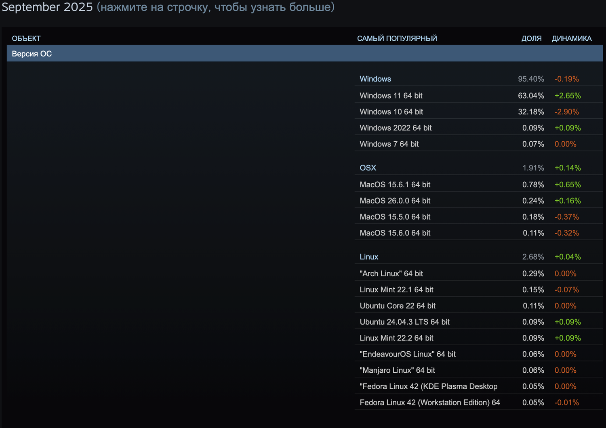Select the Linux Mint 22.1 64 bit row
Image resolution: width=606 pixels, height=428 pixels.
(x=479, y=290)
